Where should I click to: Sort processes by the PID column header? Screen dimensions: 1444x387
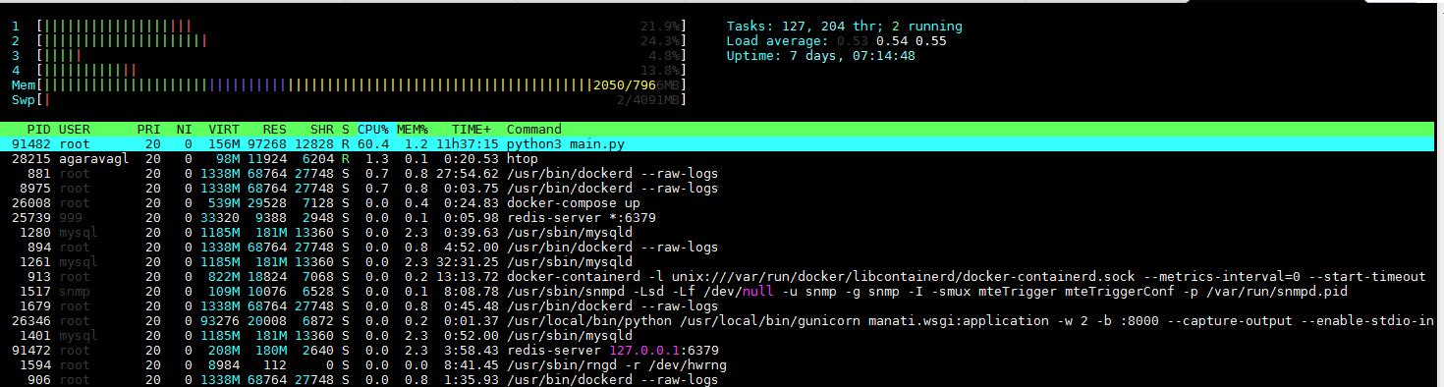(x=39, y=130)
